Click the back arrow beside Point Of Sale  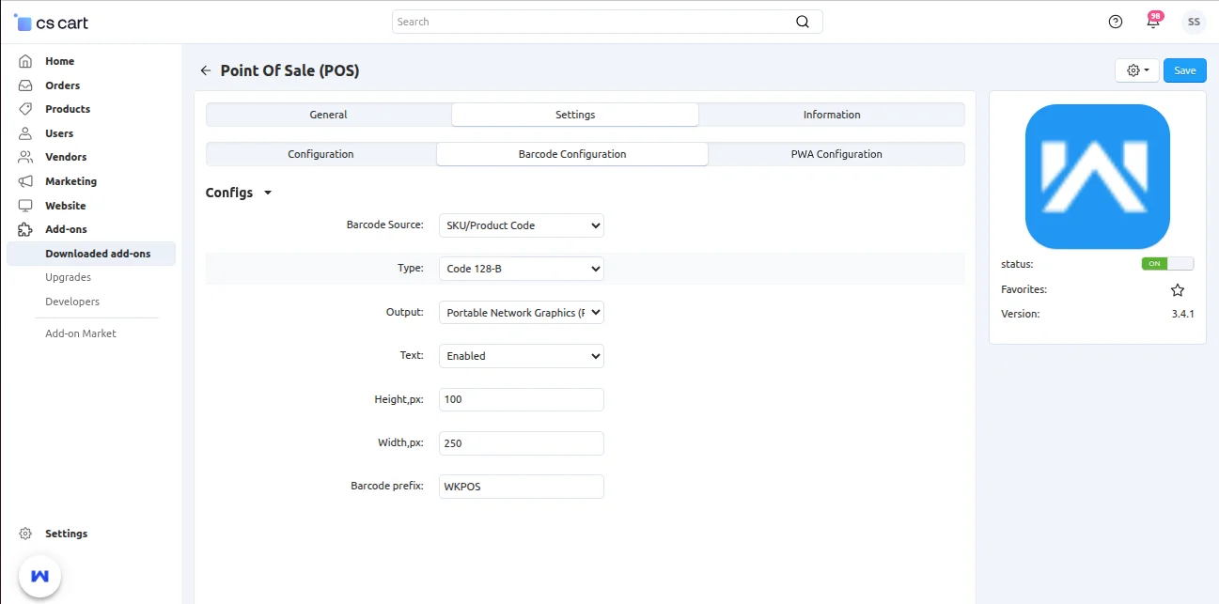(x=206, y=70)
